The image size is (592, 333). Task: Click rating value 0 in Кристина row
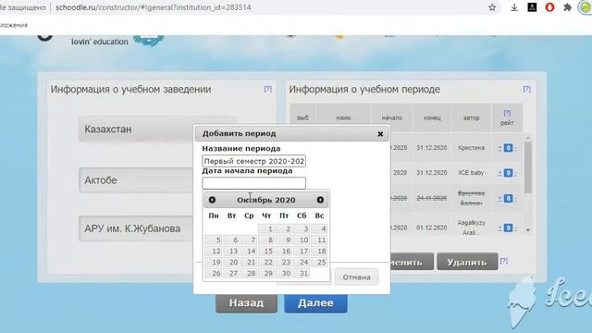[x=508, y=148]
